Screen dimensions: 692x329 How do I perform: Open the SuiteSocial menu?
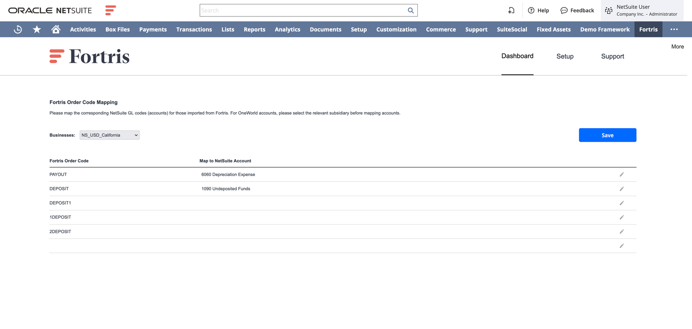pyautogui.click(x=512, y=29)
